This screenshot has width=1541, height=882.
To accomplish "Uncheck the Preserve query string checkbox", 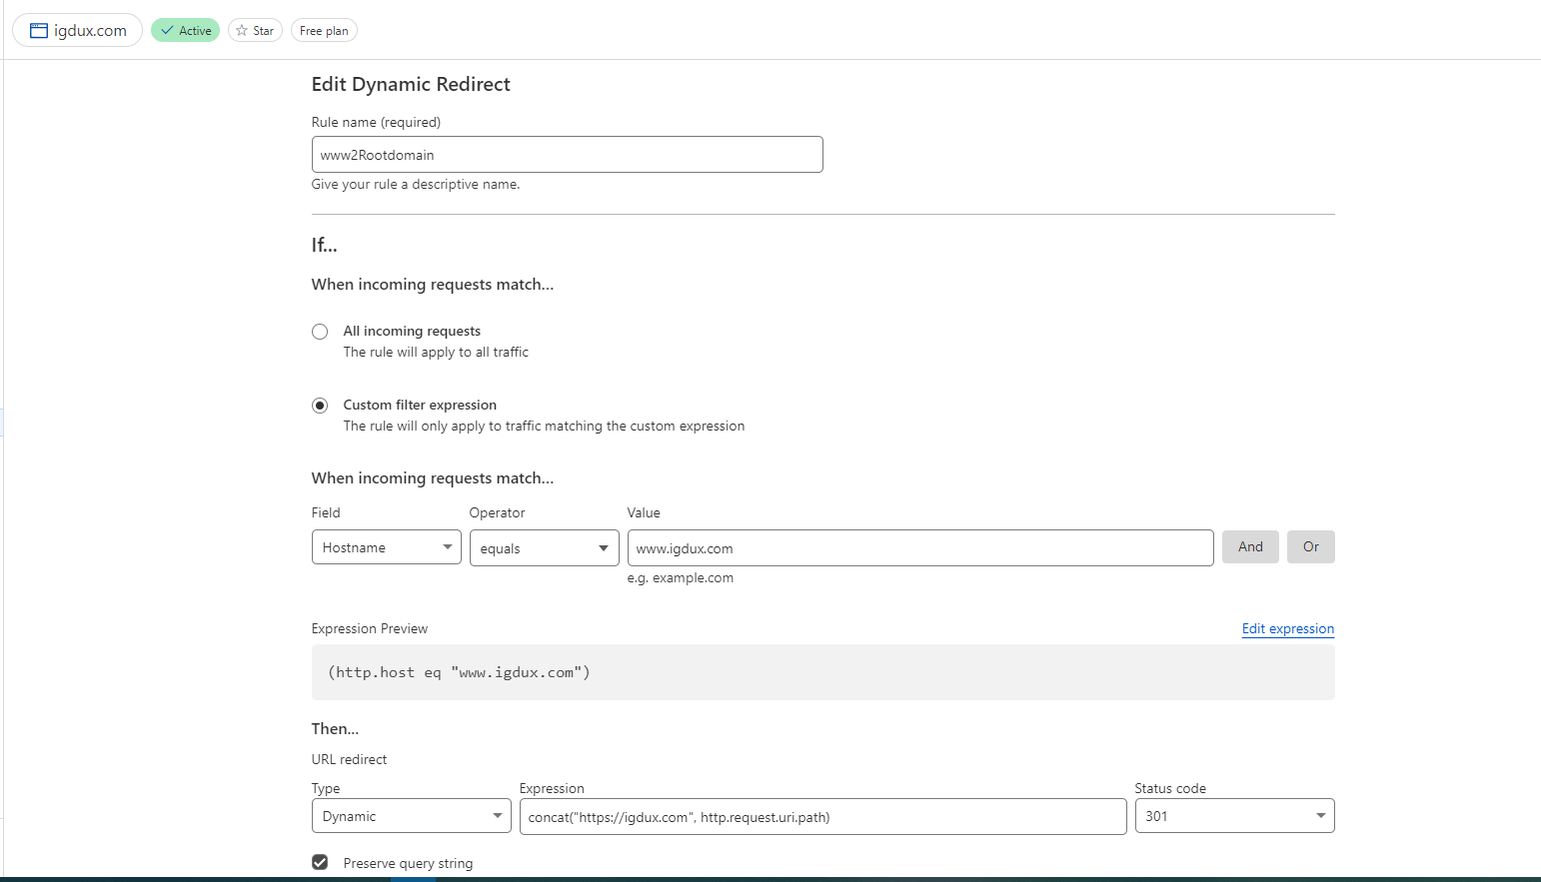I will 320,862.
